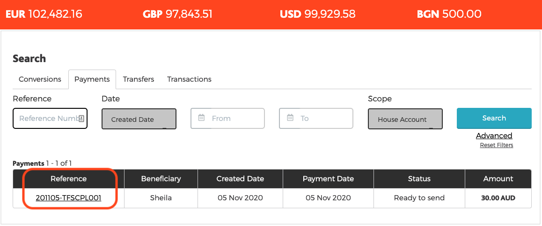Image resolution: width=542 pixels, height=226 pixels.
Task: Switch to the Conversions tab
Action: coord(40,79)
